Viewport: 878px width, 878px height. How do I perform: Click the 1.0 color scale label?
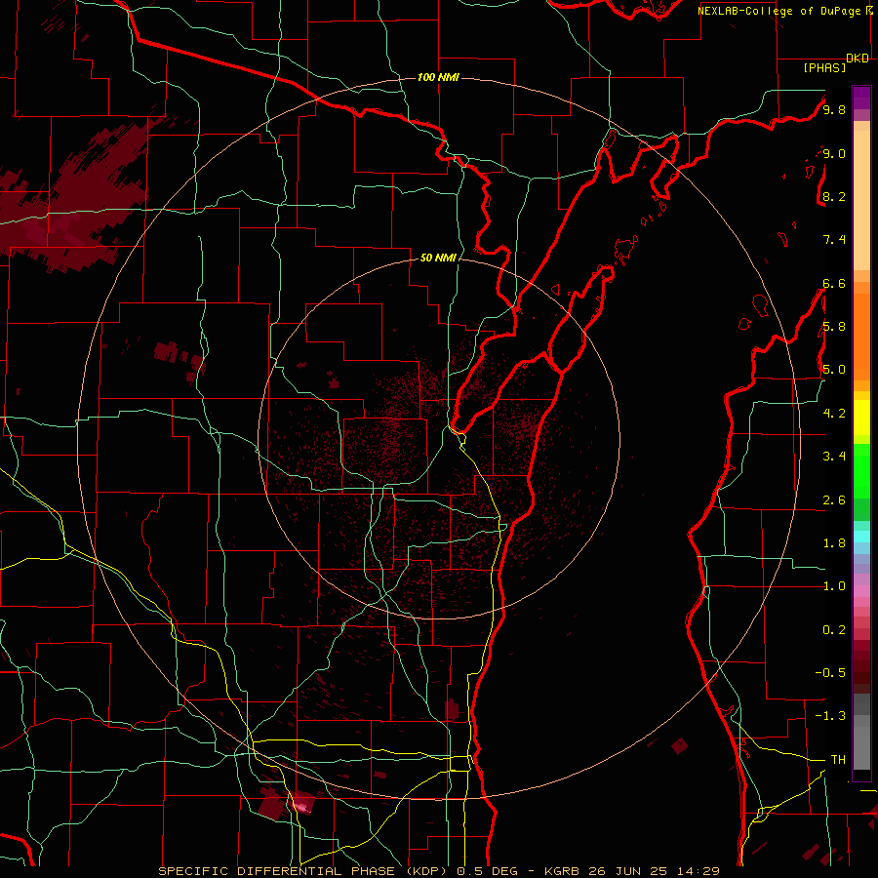834,586
